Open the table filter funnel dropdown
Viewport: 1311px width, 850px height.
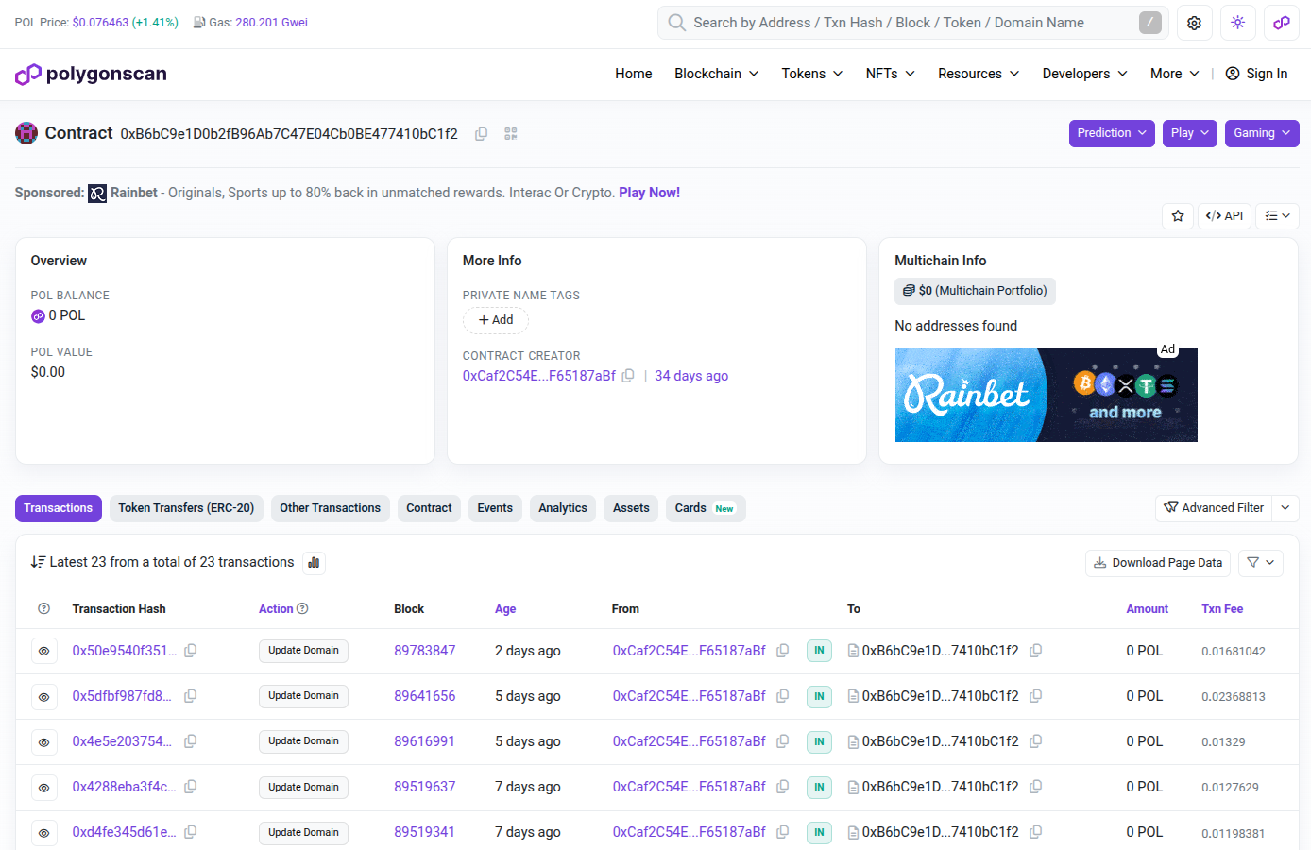pos(1261,563)
